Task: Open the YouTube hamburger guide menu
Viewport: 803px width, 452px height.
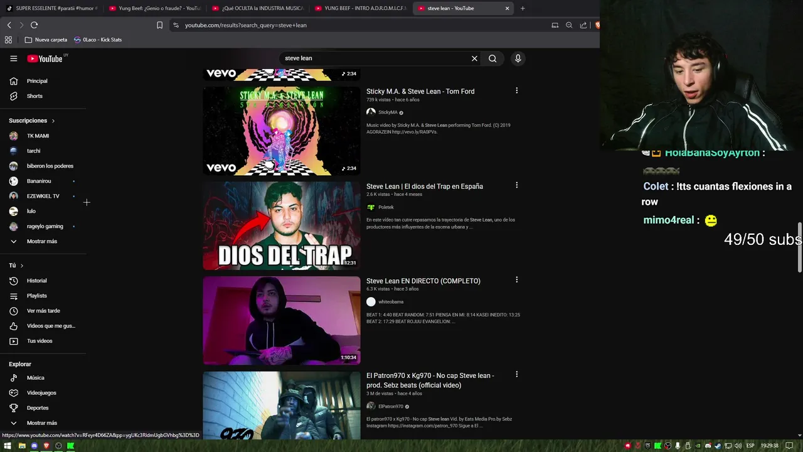Action: [13, 58]
